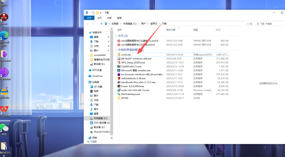
Task: Open the crack.zip compressed file
Action: click(126, 55)
